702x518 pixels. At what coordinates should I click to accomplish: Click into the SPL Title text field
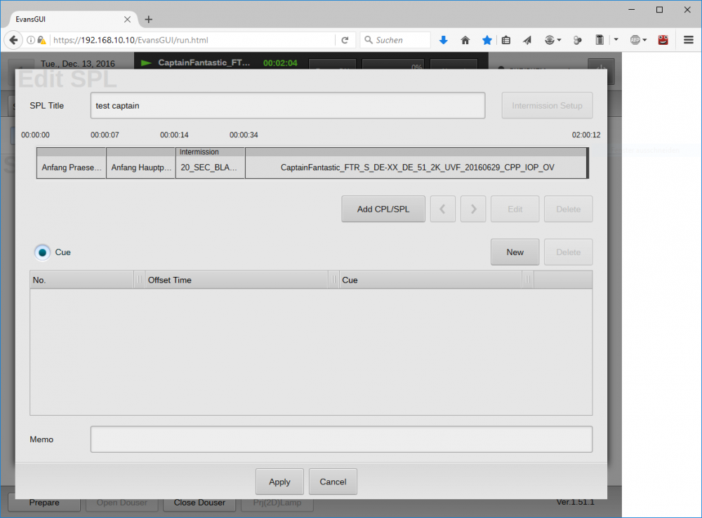287,106
